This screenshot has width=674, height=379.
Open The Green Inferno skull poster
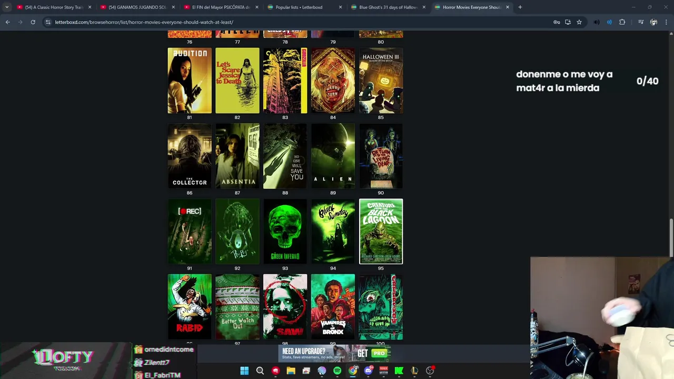(285, 231)
